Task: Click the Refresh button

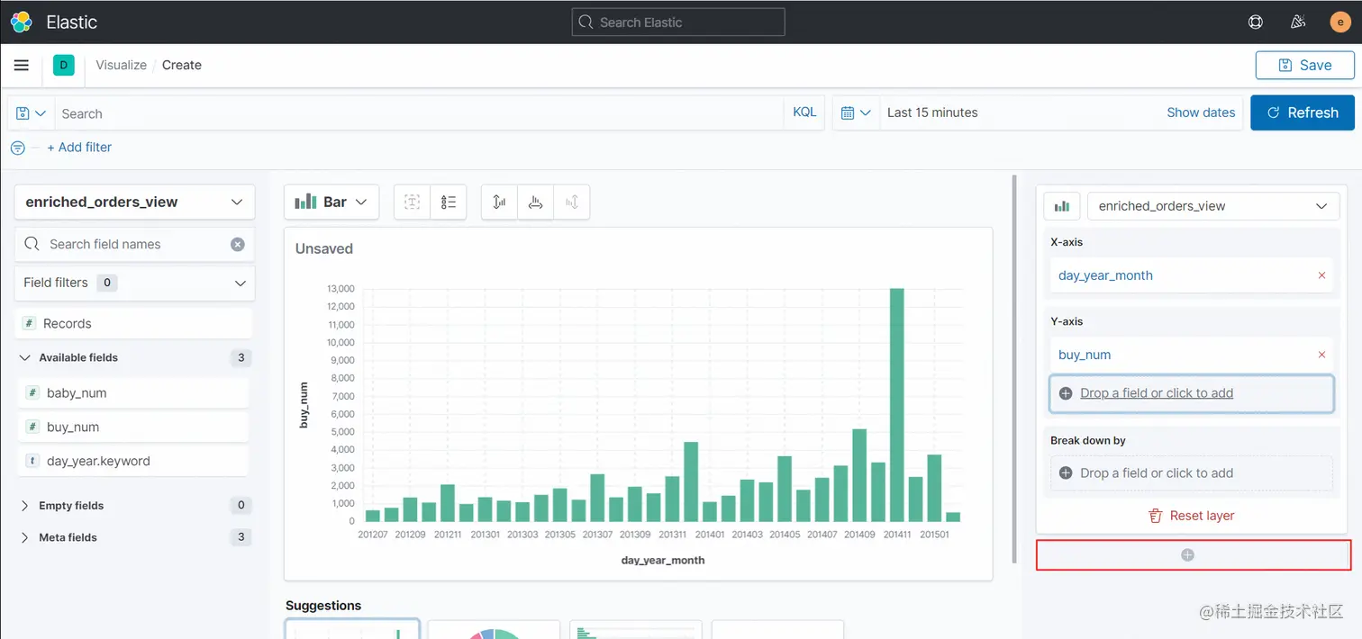Action: (1302, 112)
